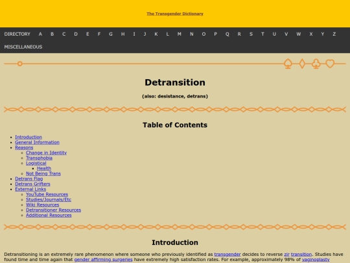
Task: Open letter E entries
Action: (x=87, y=34)
